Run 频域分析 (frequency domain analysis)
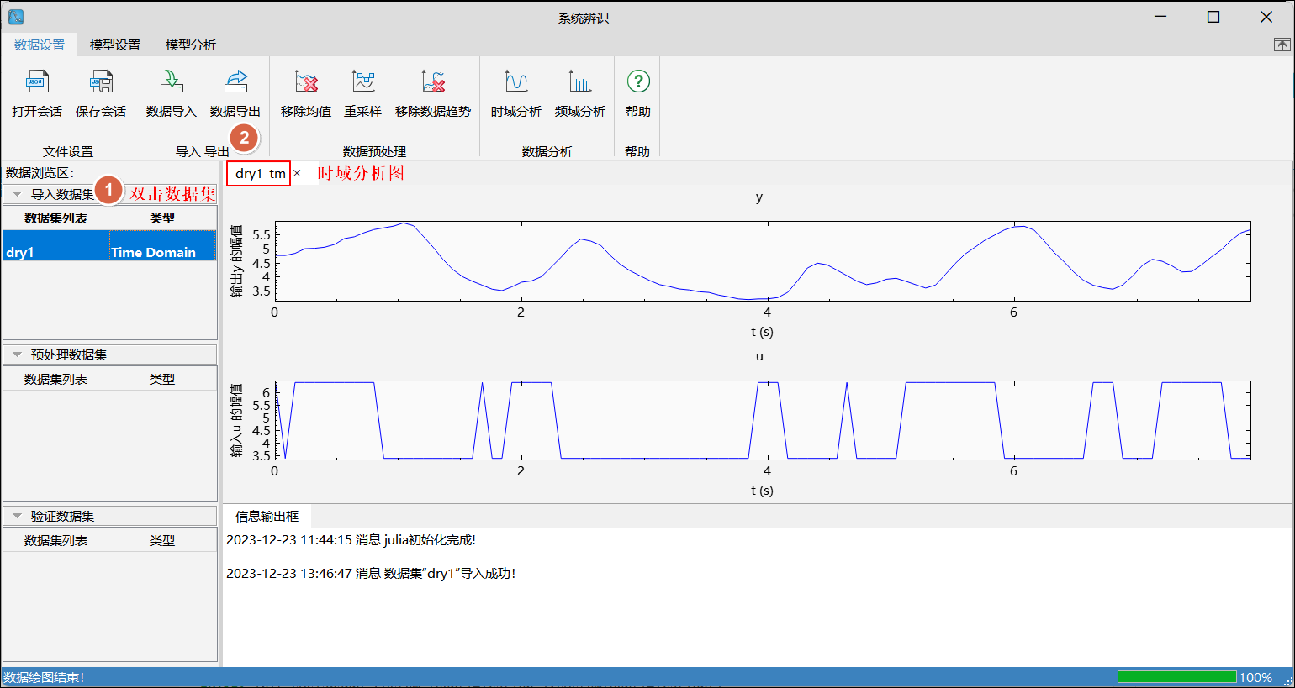 coord(580,82)
